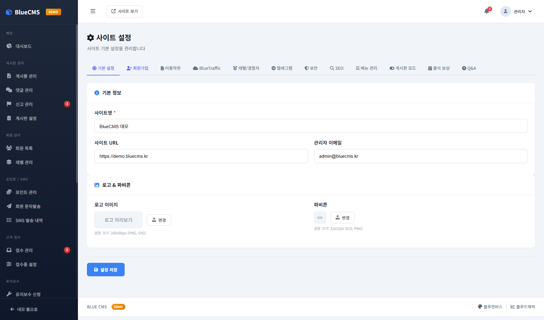Viewport: 544px width, 320px height.
Task: Open 포인트 관리 point management
Action: [25, 192]
